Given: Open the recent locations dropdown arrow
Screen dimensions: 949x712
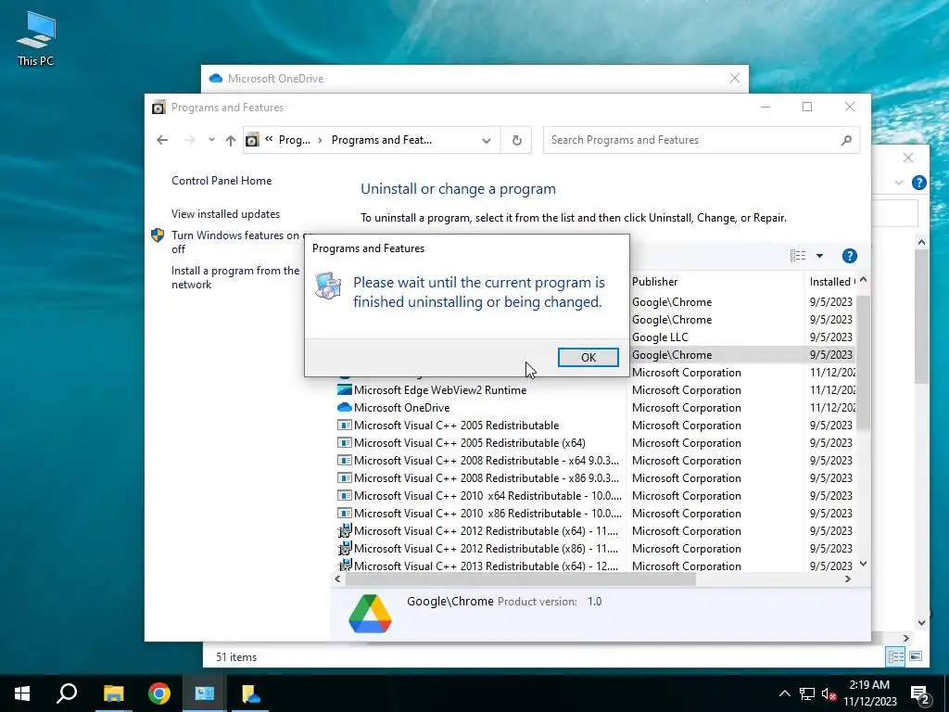Looking at the screenshot, I should point(211,140).
